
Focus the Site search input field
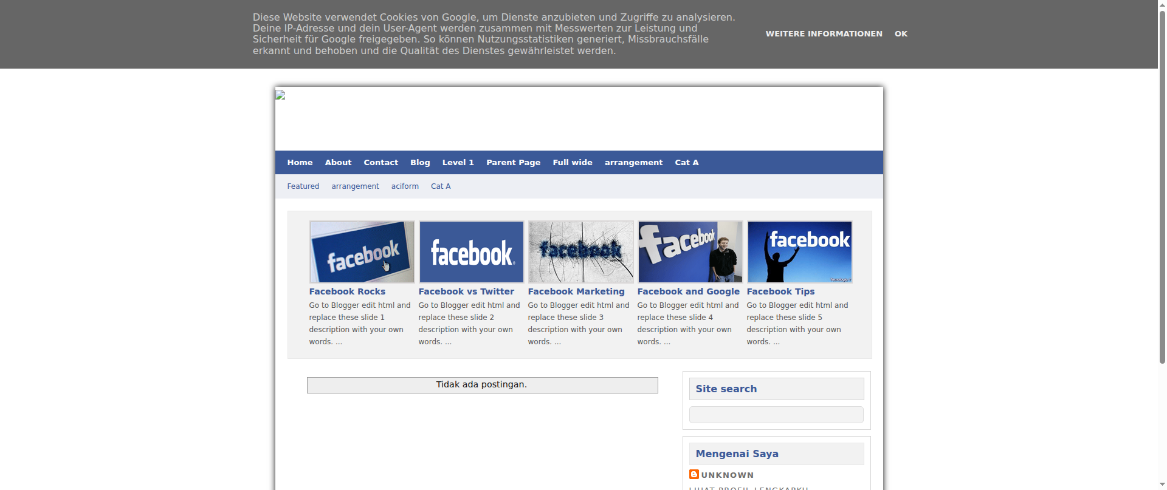coord(776,415)
